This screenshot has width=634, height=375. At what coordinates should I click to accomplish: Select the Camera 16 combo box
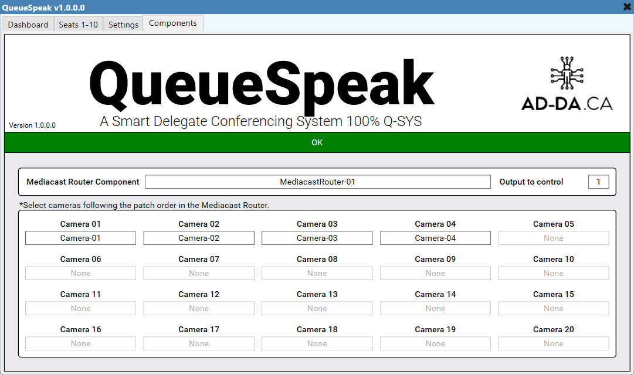point(80,343)
